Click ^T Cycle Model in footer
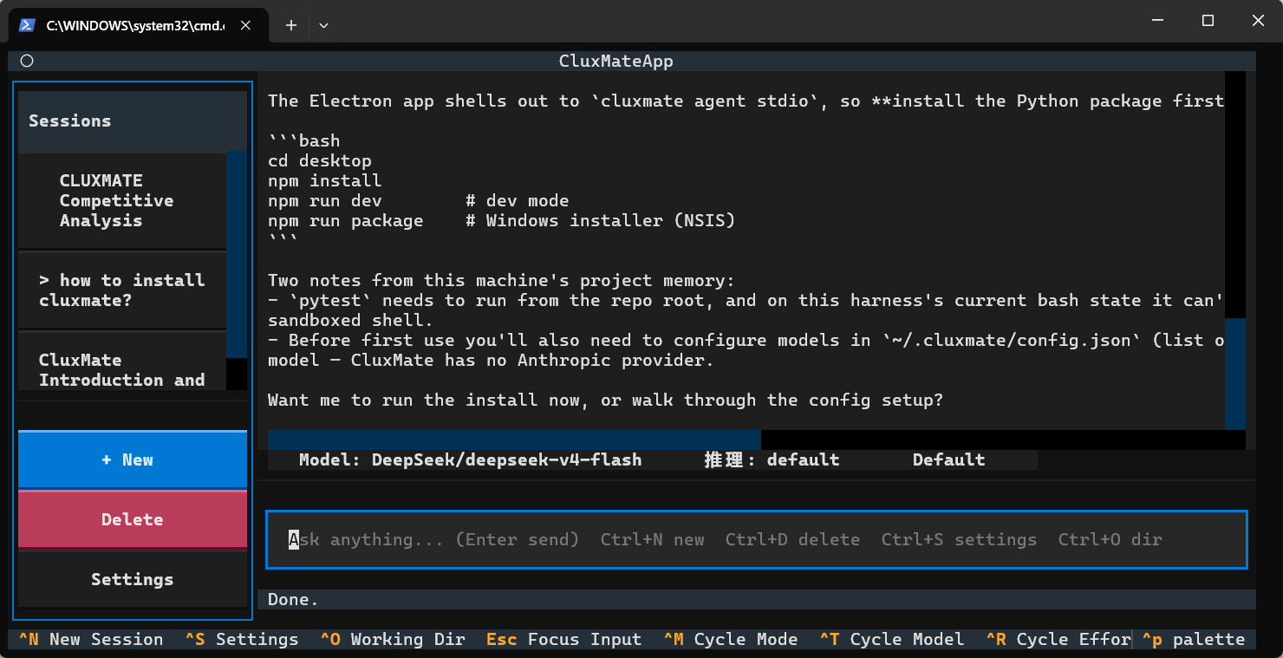 (892, 639)
